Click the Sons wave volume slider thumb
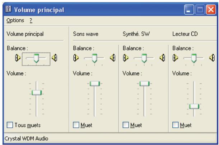 (95, 83)
